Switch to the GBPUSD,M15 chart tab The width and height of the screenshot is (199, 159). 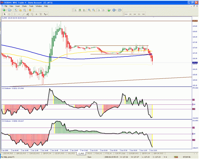coord(21,154)
